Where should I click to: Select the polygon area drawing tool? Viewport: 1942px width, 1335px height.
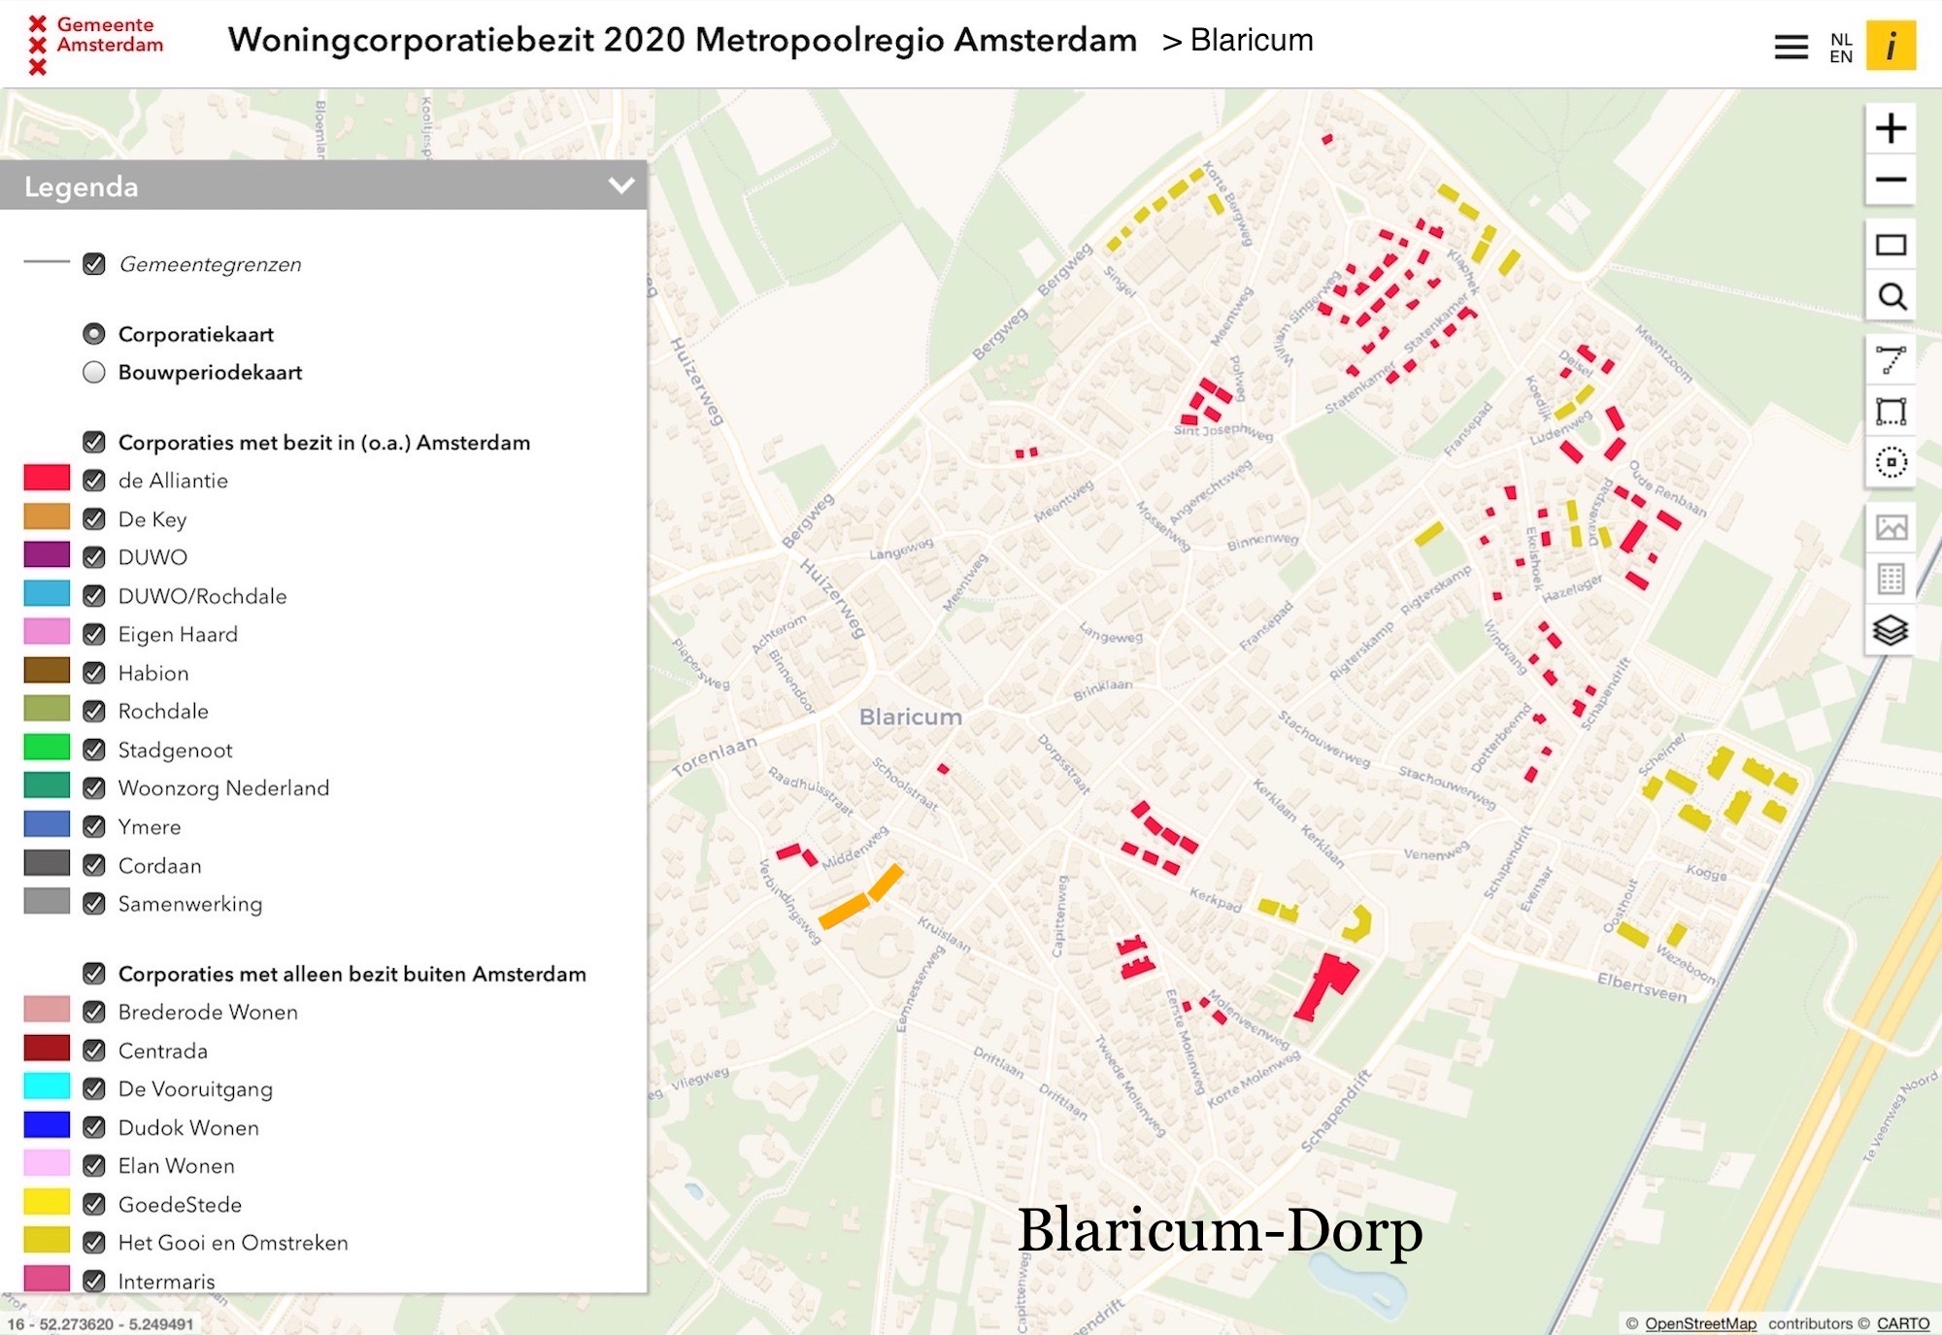(x=1890, y=412)
